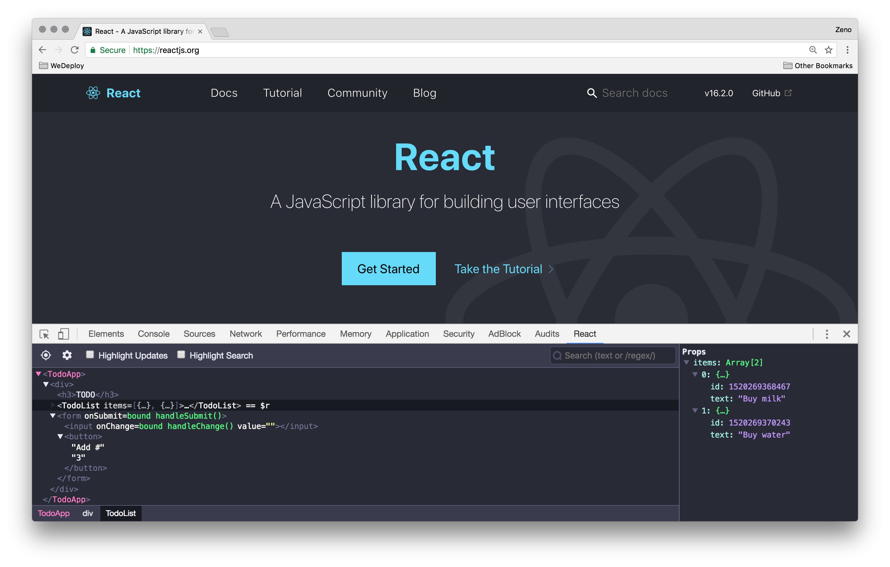The image size is (890, 567).
Task: Switch to the Elements tab
Action: 106,334
